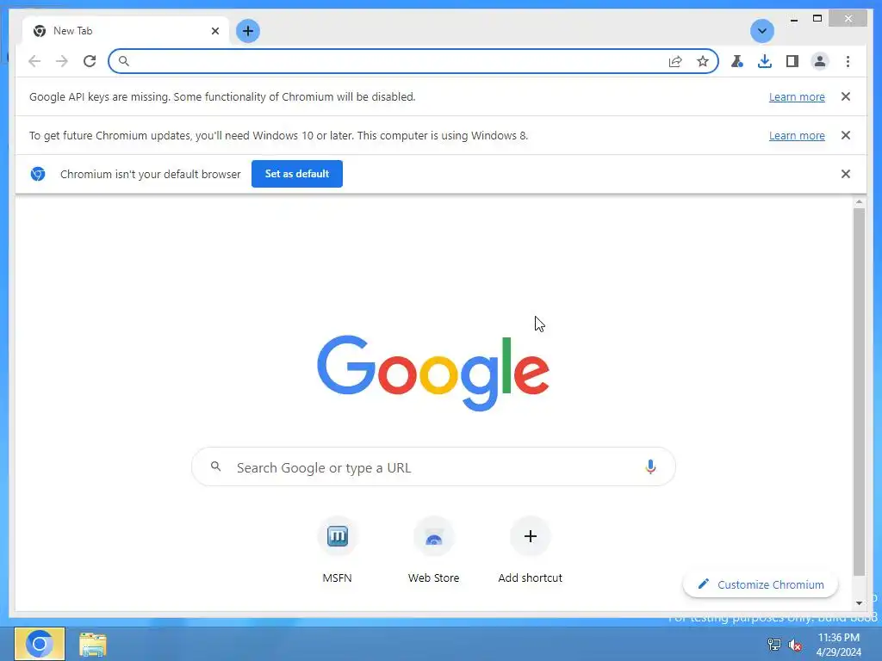
Task: Click the search magnifier in Google box
Action: coord(215,466)
